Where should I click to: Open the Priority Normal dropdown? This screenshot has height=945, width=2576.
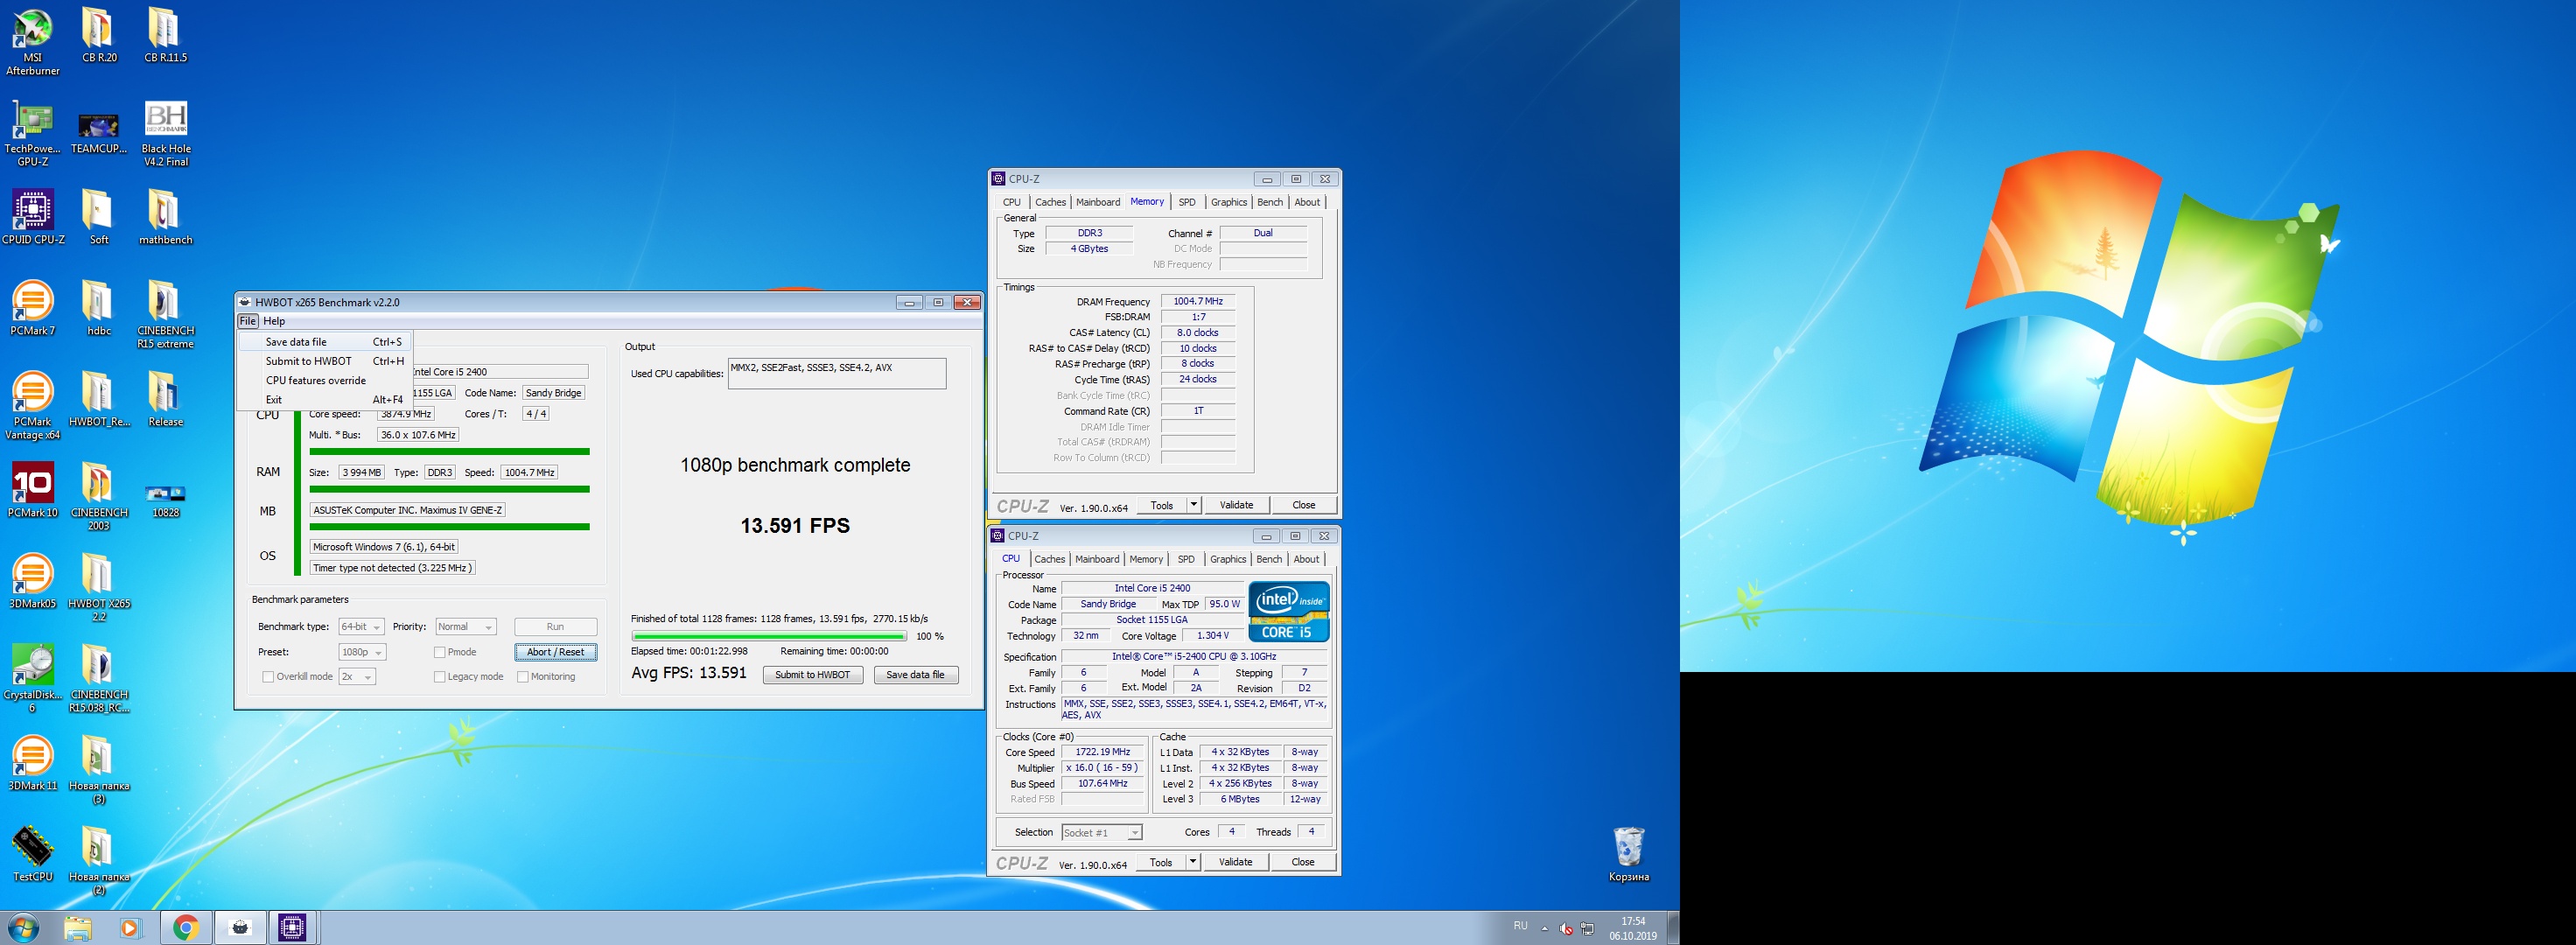pos(466,627)
